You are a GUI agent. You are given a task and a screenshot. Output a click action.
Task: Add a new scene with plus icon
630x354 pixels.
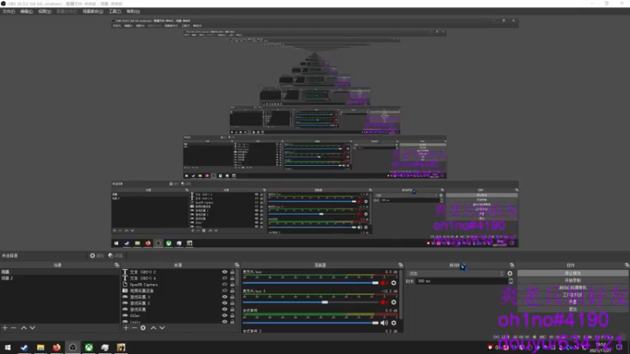coord(5,328)
